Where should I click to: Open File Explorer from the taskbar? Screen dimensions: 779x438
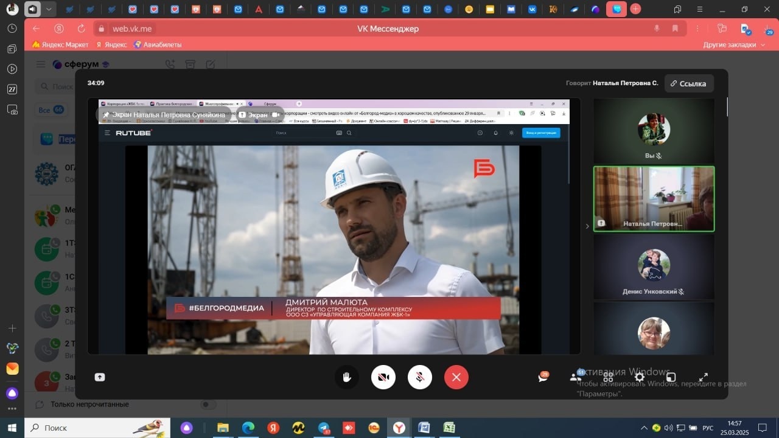pos(223,428)
